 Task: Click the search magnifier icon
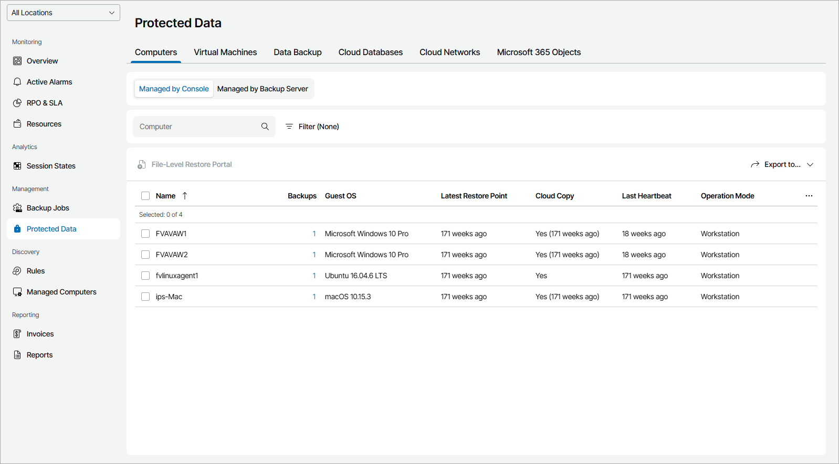pyautogui.click(x=265, y=126)
